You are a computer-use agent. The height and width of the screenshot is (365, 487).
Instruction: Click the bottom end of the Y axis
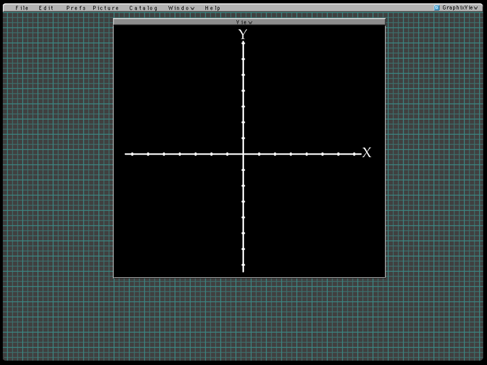243,270
